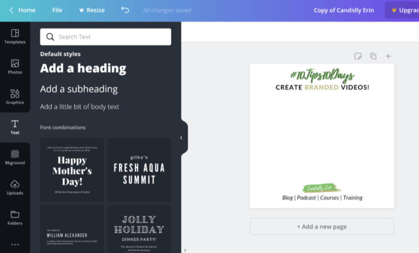Select the Text tab in sidebar
The width and height of the screenshot is (419, 253).
pyautogui.click(x=15, y=127)
